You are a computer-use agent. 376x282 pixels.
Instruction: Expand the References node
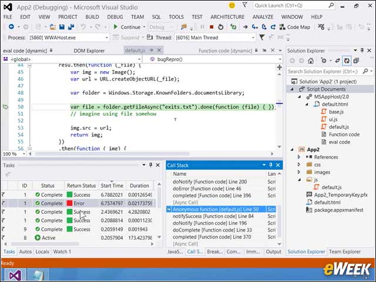point(299,157)
